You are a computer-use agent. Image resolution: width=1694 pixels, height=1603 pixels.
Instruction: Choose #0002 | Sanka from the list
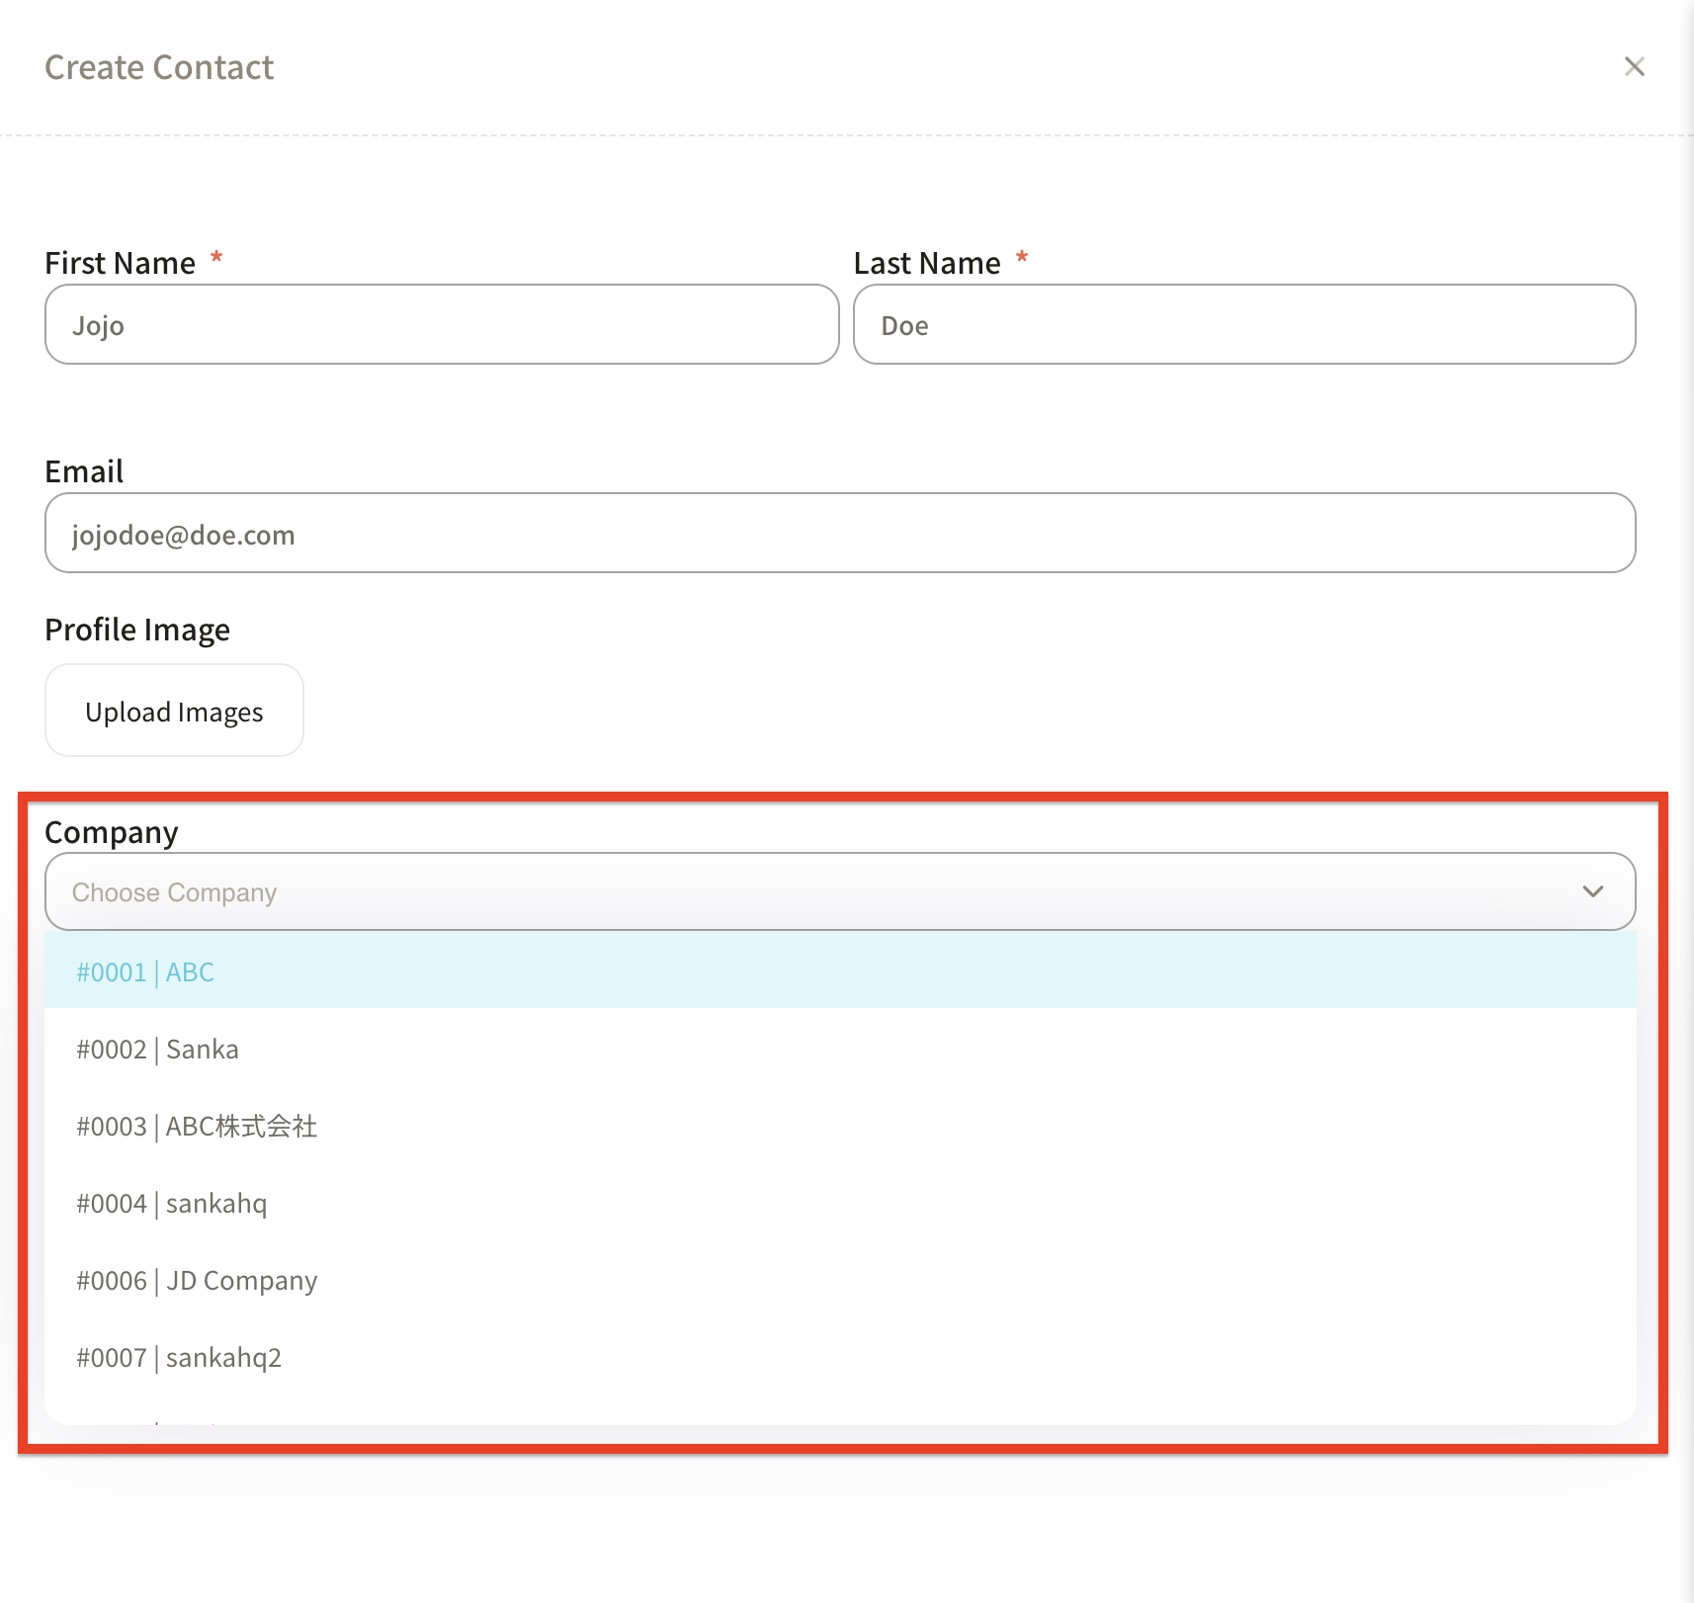pos(158,1050)
